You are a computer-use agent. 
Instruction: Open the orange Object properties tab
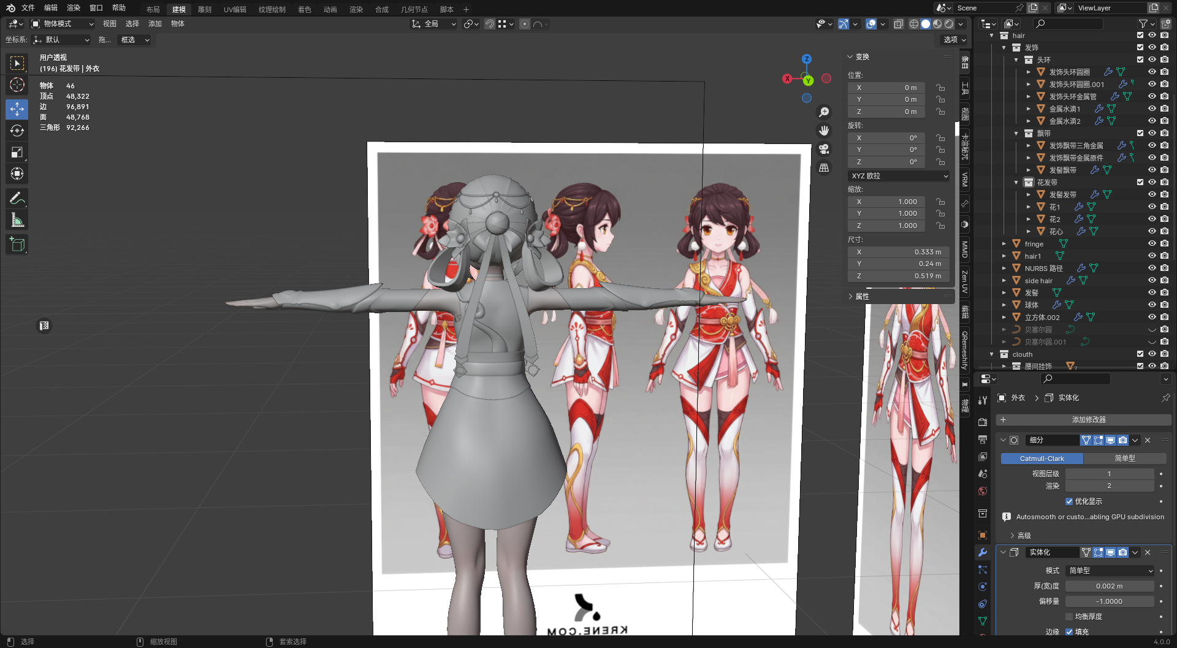[x=983, y=535]
